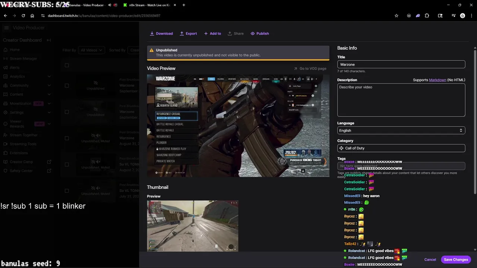This screenshot has width=477, height=268.
Task: Check the first Warzone September video box
Action: [67, 86]
